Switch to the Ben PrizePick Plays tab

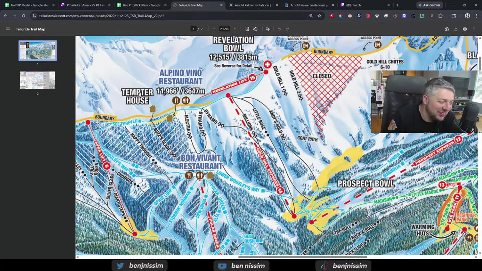pos(142,5)
